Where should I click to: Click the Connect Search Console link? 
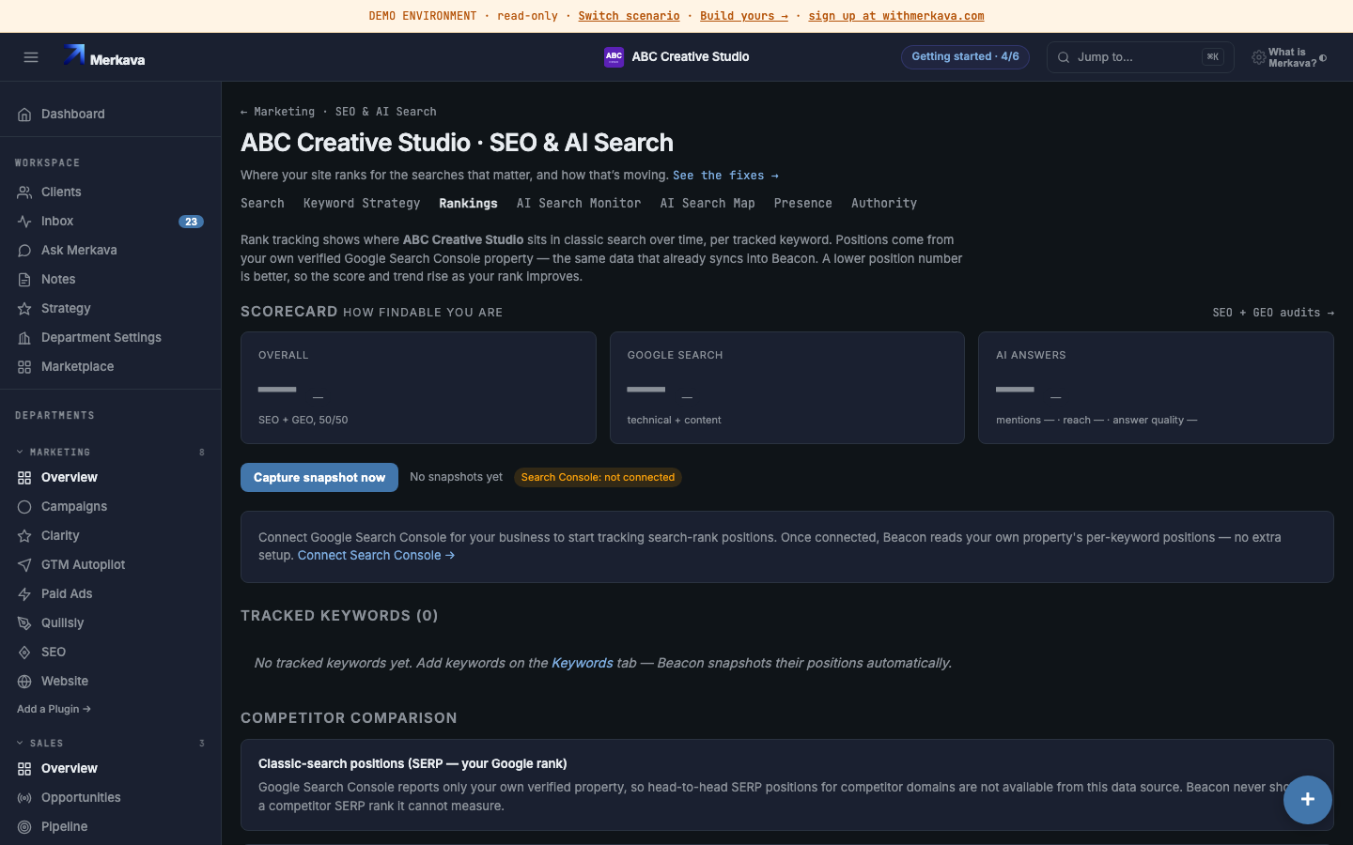(376, 556)
